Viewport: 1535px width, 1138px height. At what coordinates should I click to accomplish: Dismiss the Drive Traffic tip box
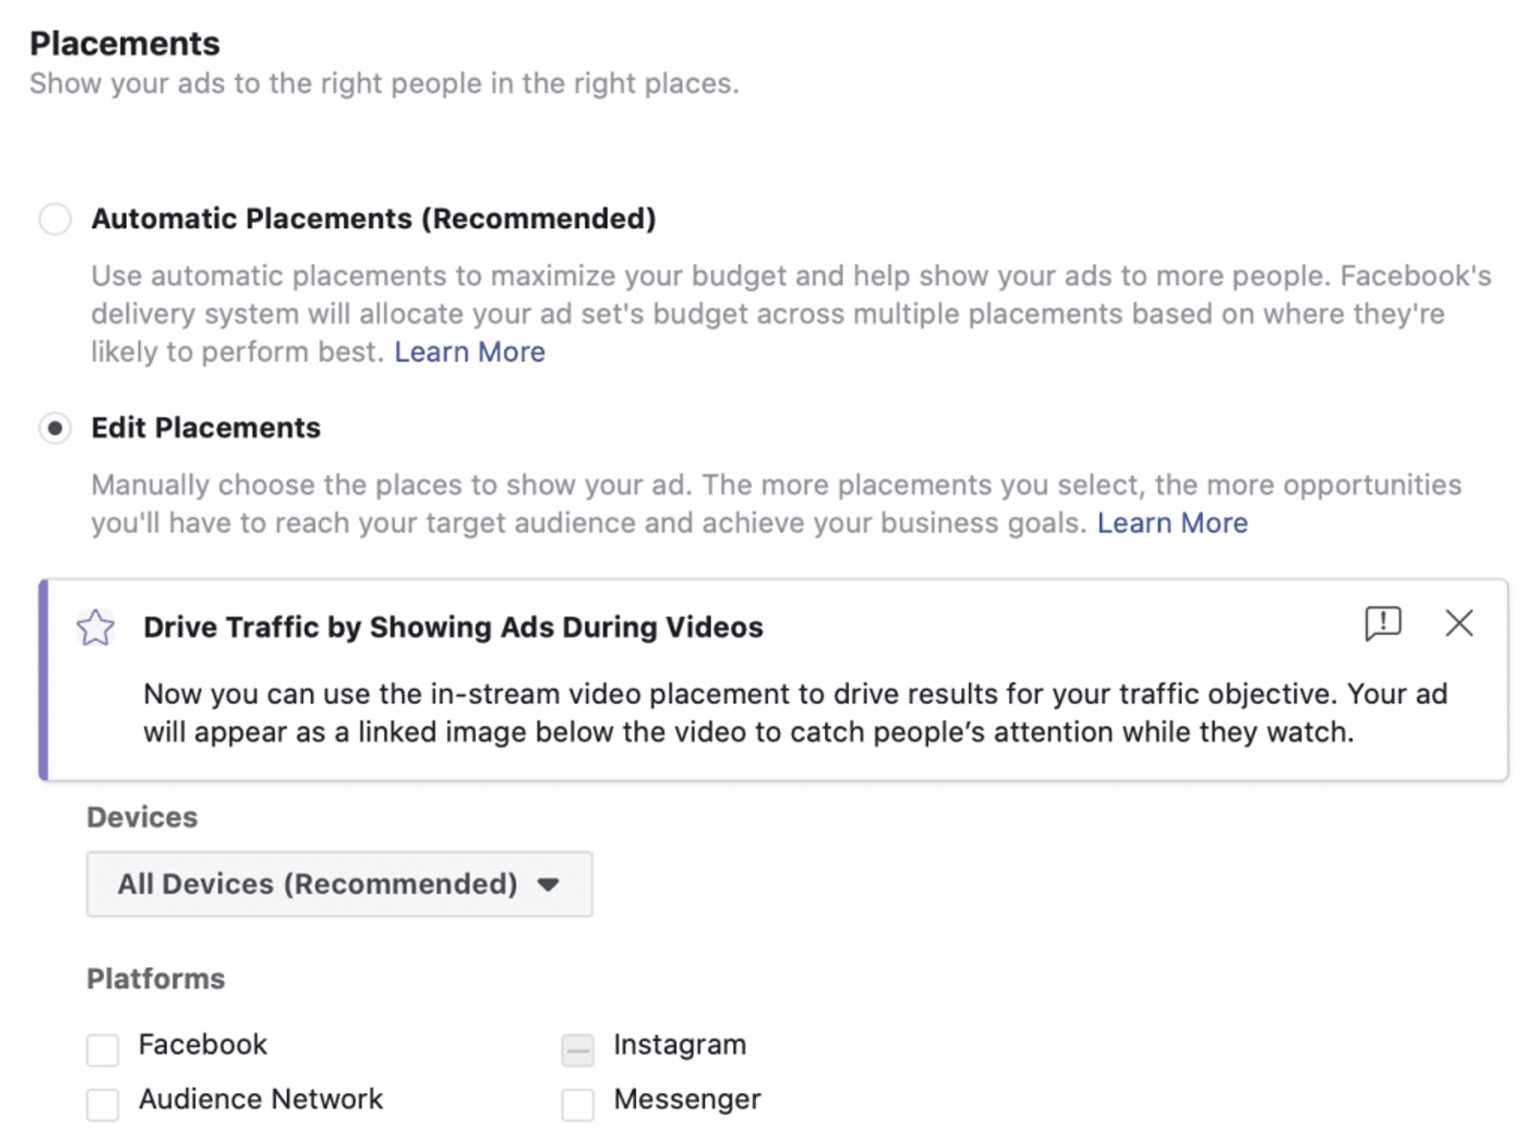(1459, 623)
